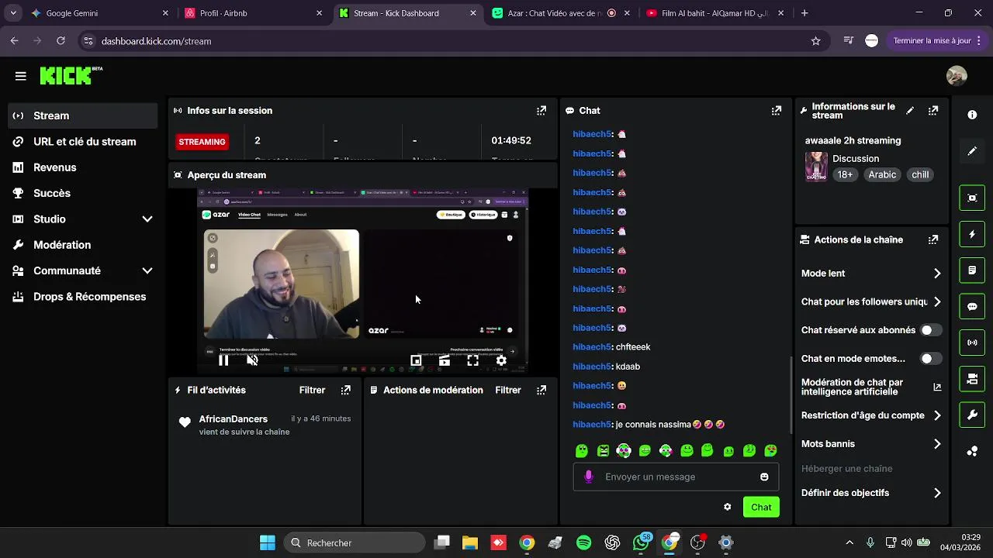
Task: Pop out Actions de modération panel
Action: tap(541, 391)
